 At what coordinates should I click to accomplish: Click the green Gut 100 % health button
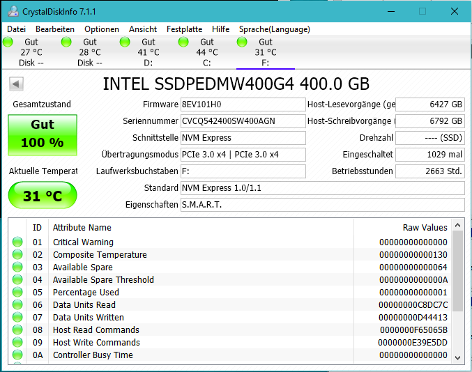click(43, 134)
